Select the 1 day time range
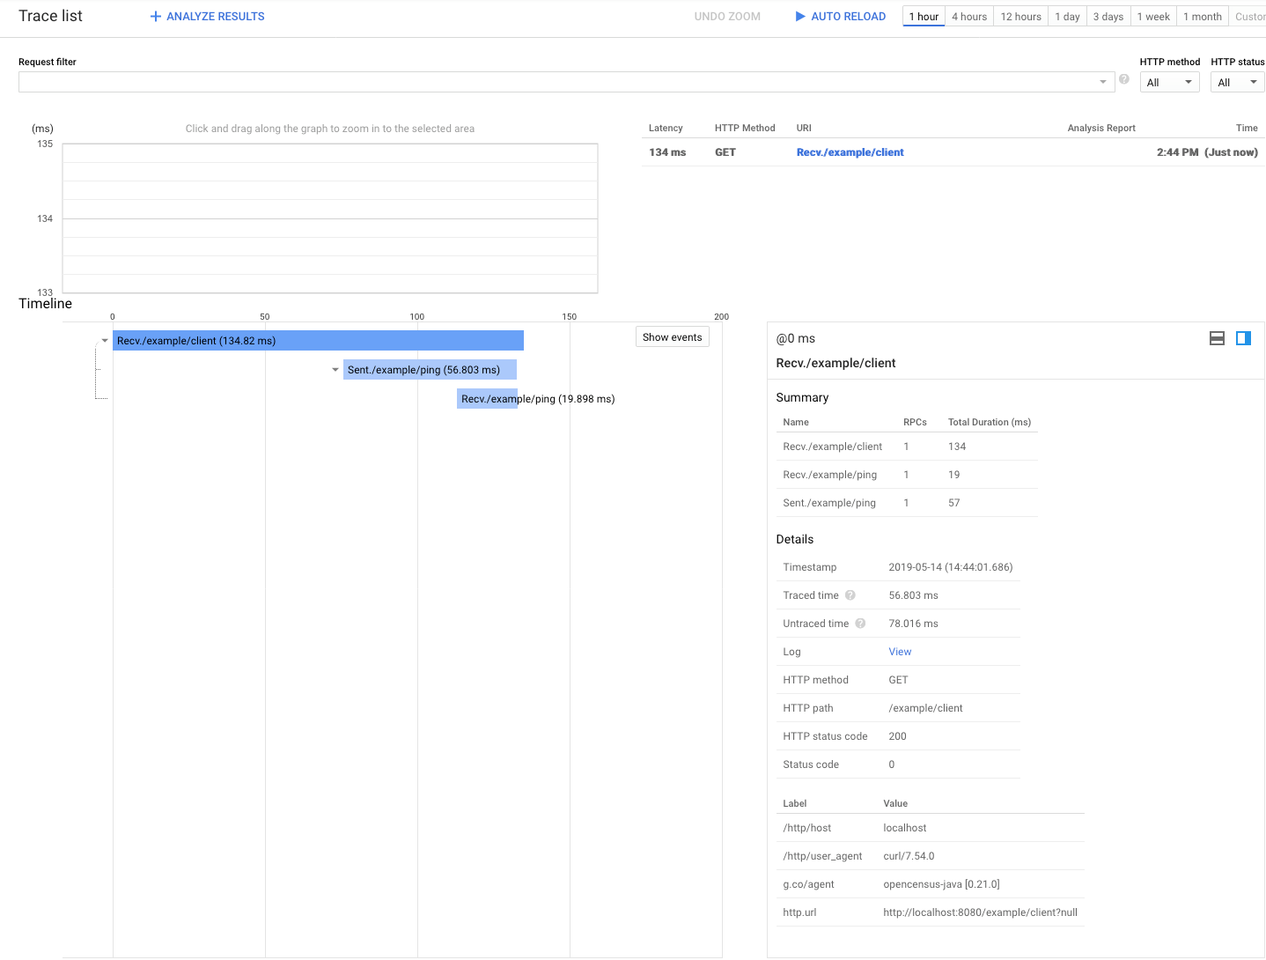The image size is (1266, 960). (1067, 17)
